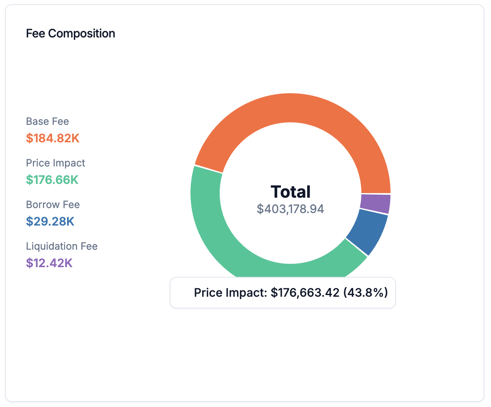Click the $12.42K Liquidation Fee value
Screen dimensions: 491x407
50,263
